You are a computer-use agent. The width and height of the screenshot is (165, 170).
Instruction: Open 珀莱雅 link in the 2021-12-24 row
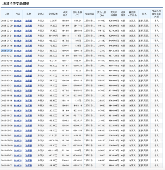[x=29, y=150]
